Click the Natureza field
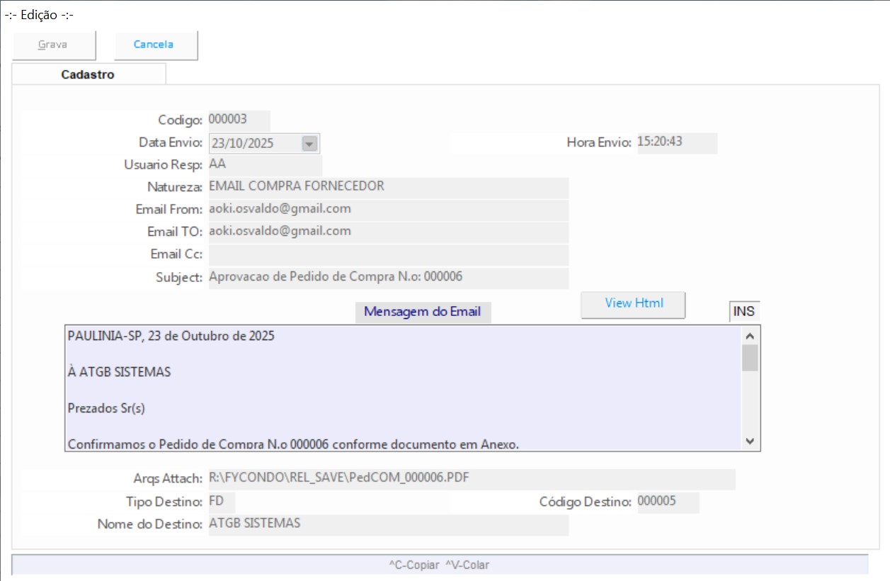This screenshot has width=890, height=581. (x=388, y=187)
